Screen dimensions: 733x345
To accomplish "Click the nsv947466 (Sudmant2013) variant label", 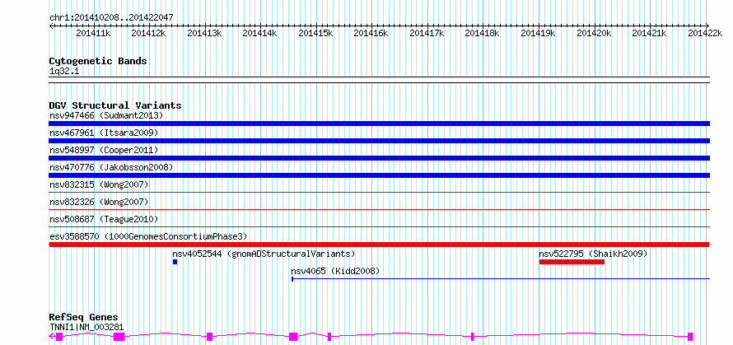I will (x=106, y=115).
